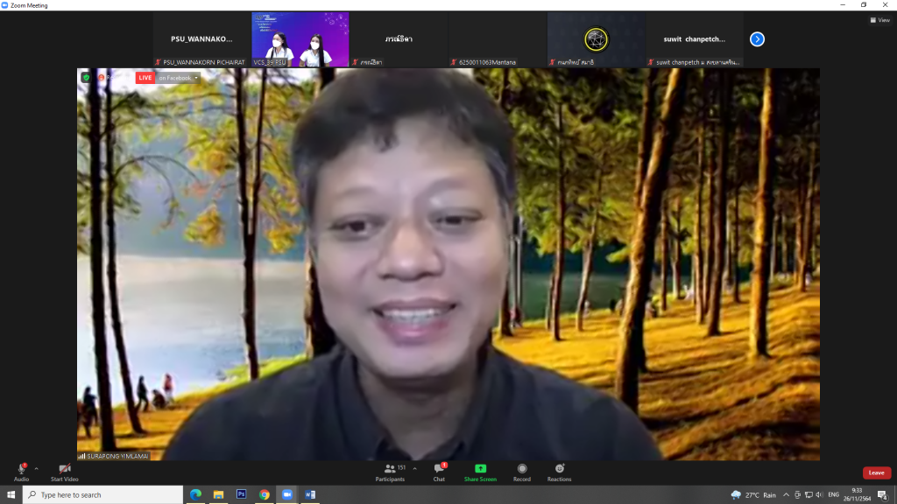Screen dimensions: 897x504
Task: Unmute the microphone Audio button
Action: [21, 470]
